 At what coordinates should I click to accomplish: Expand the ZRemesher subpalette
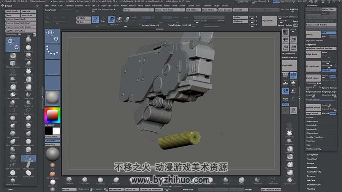pos(312,133)
